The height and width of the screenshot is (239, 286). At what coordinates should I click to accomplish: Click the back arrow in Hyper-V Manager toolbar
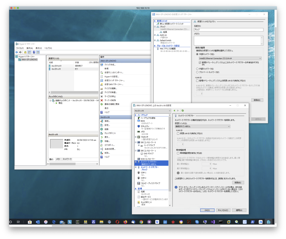tap(16, 52)
